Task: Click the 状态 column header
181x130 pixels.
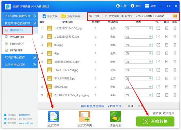Action: [x=138, y=22]
